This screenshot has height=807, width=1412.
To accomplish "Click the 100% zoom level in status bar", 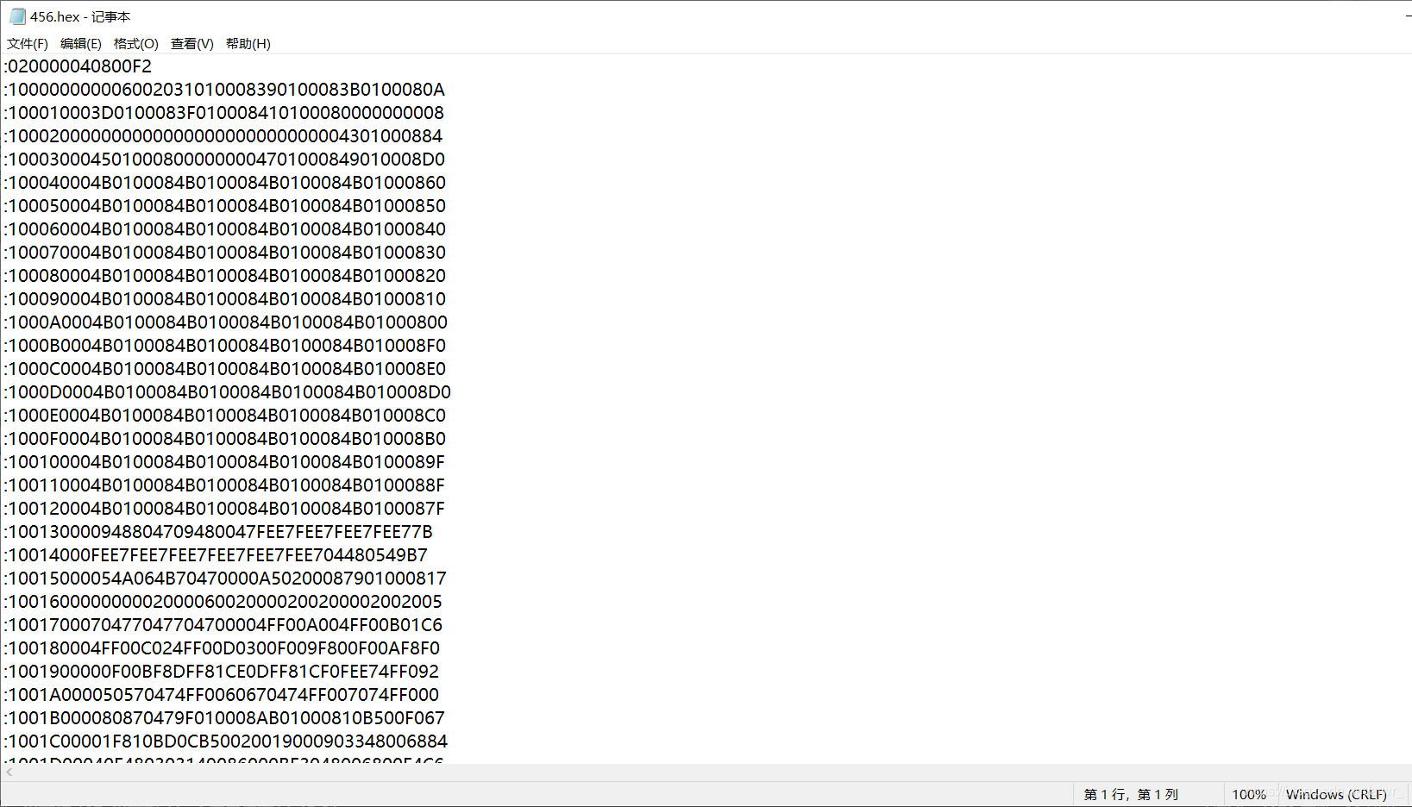I will (1249, 794).
